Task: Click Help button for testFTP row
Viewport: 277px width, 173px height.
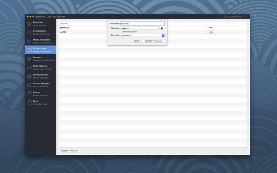Action: (211, 32)
